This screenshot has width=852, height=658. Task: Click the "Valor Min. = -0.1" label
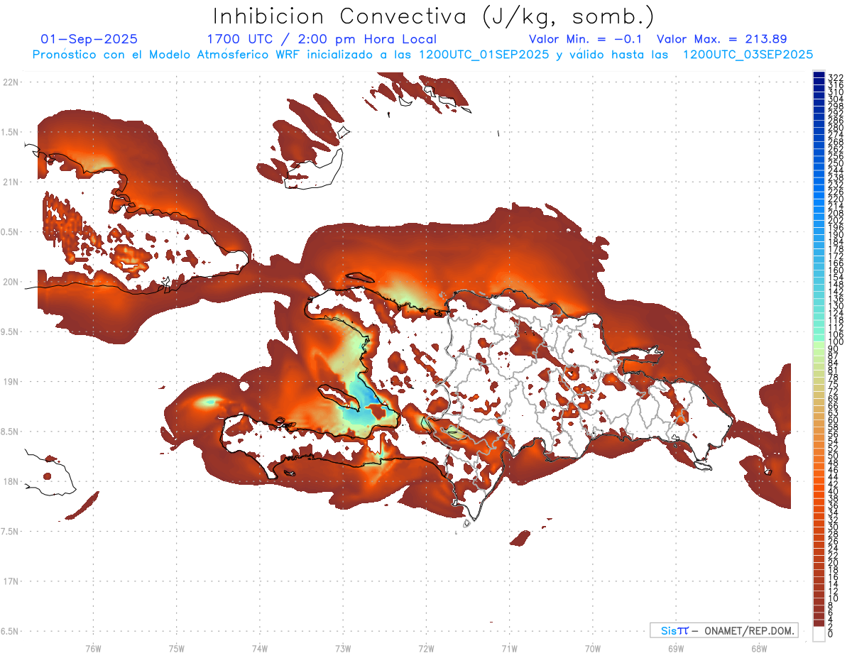586,39
